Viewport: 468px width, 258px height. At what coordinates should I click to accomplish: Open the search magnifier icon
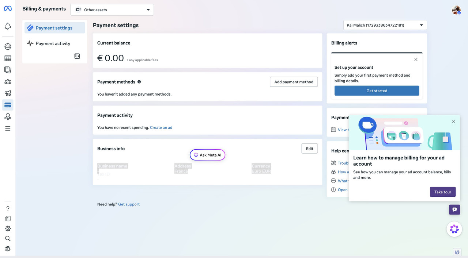click(8, 239)
